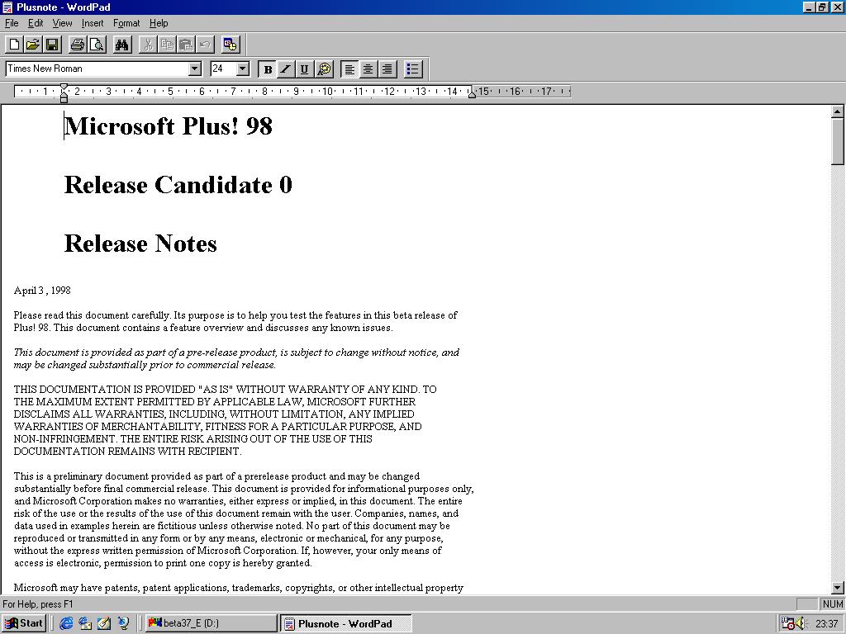Click the Paste clipboard icon
Screen dimensions: 846x634
186,45
